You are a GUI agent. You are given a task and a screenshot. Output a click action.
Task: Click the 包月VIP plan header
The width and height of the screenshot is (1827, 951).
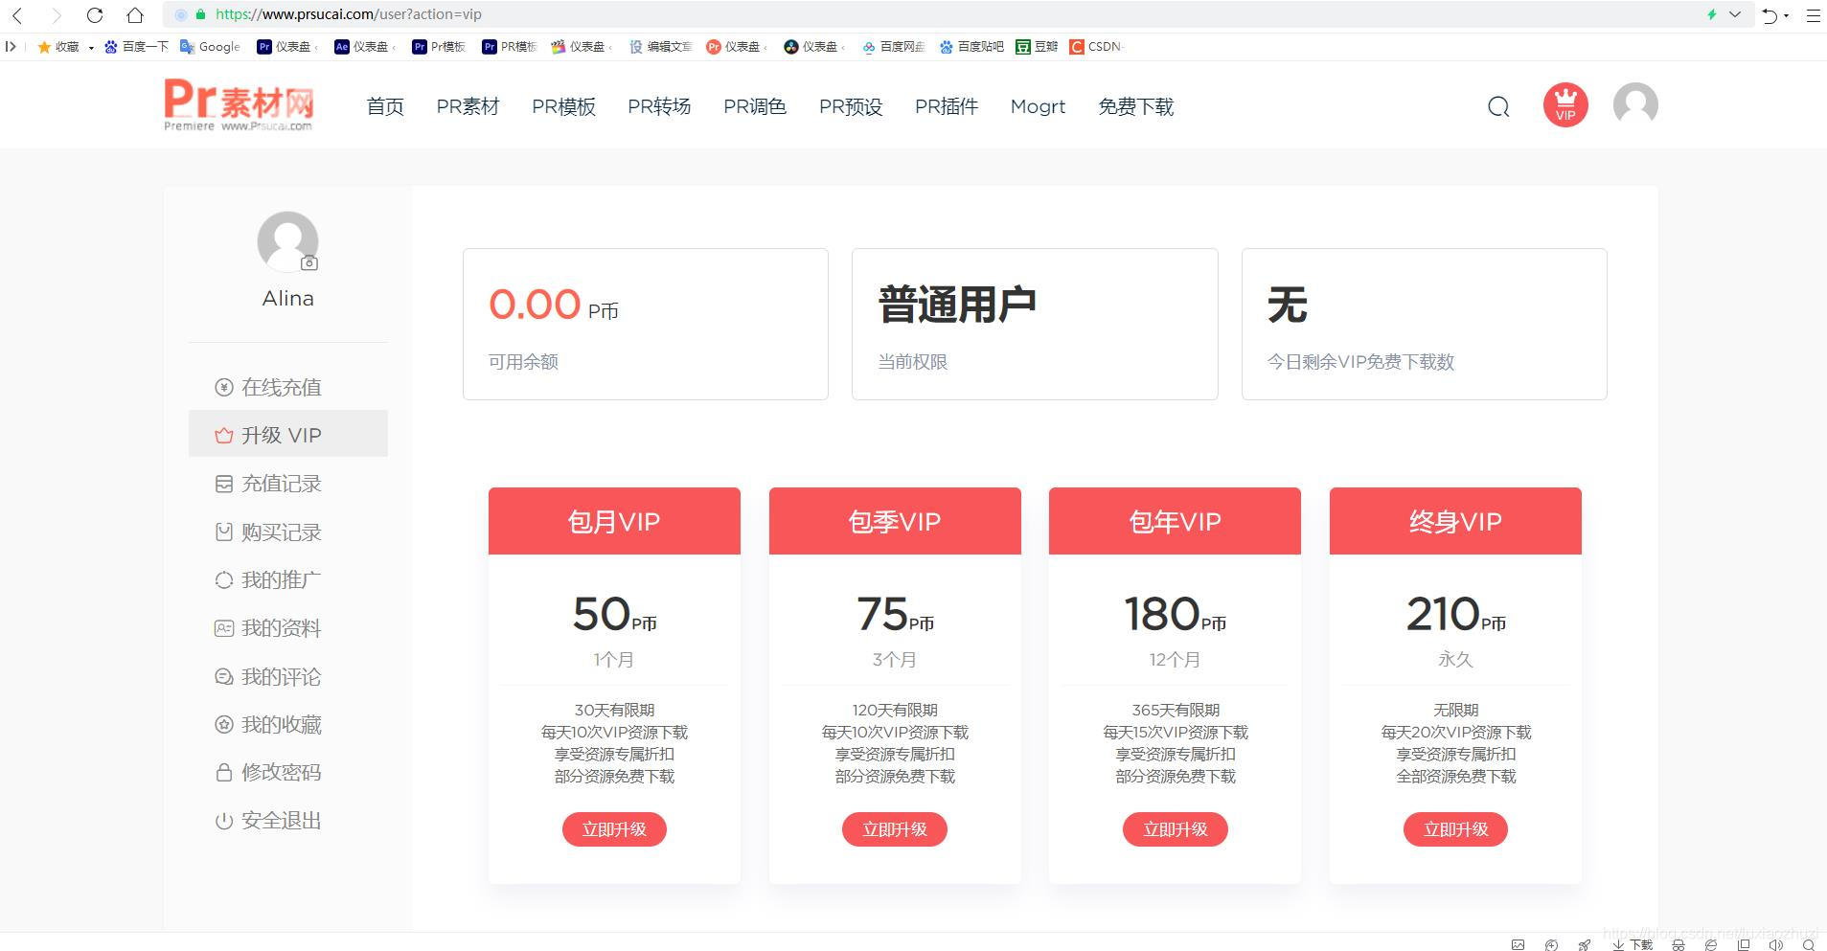pyautogui.click(x=614, y=521)
